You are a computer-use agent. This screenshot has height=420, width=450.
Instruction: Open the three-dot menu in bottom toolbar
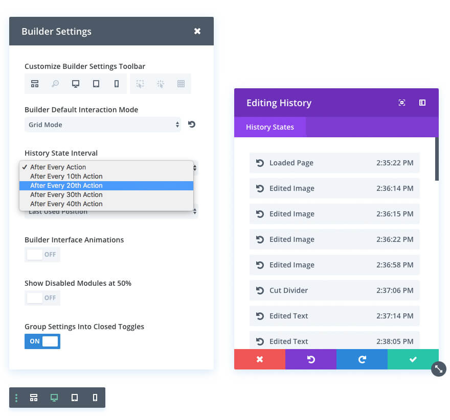[16, 398]
